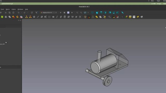Image resolution: width=166 pixels, height=93 pixels.
Task: Select the tree item ending in 'aria_001'
Action: coord(2,44)
